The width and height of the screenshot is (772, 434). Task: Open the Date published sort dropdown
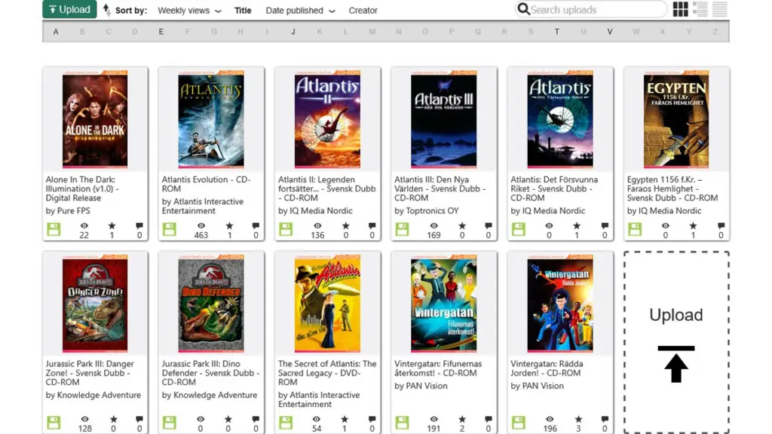point(300,11)
